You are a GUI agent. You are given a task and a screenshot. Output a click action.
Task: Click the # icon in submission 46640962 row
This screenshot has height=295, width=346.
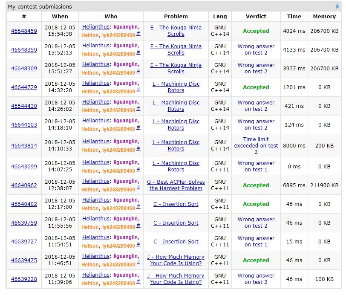[138, 188]
